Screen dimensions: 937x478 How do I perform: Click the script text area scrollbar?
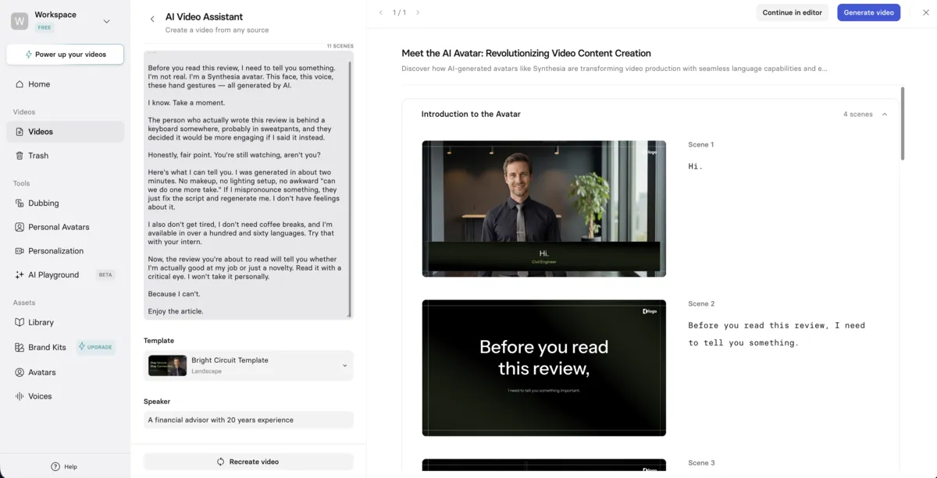350,189
